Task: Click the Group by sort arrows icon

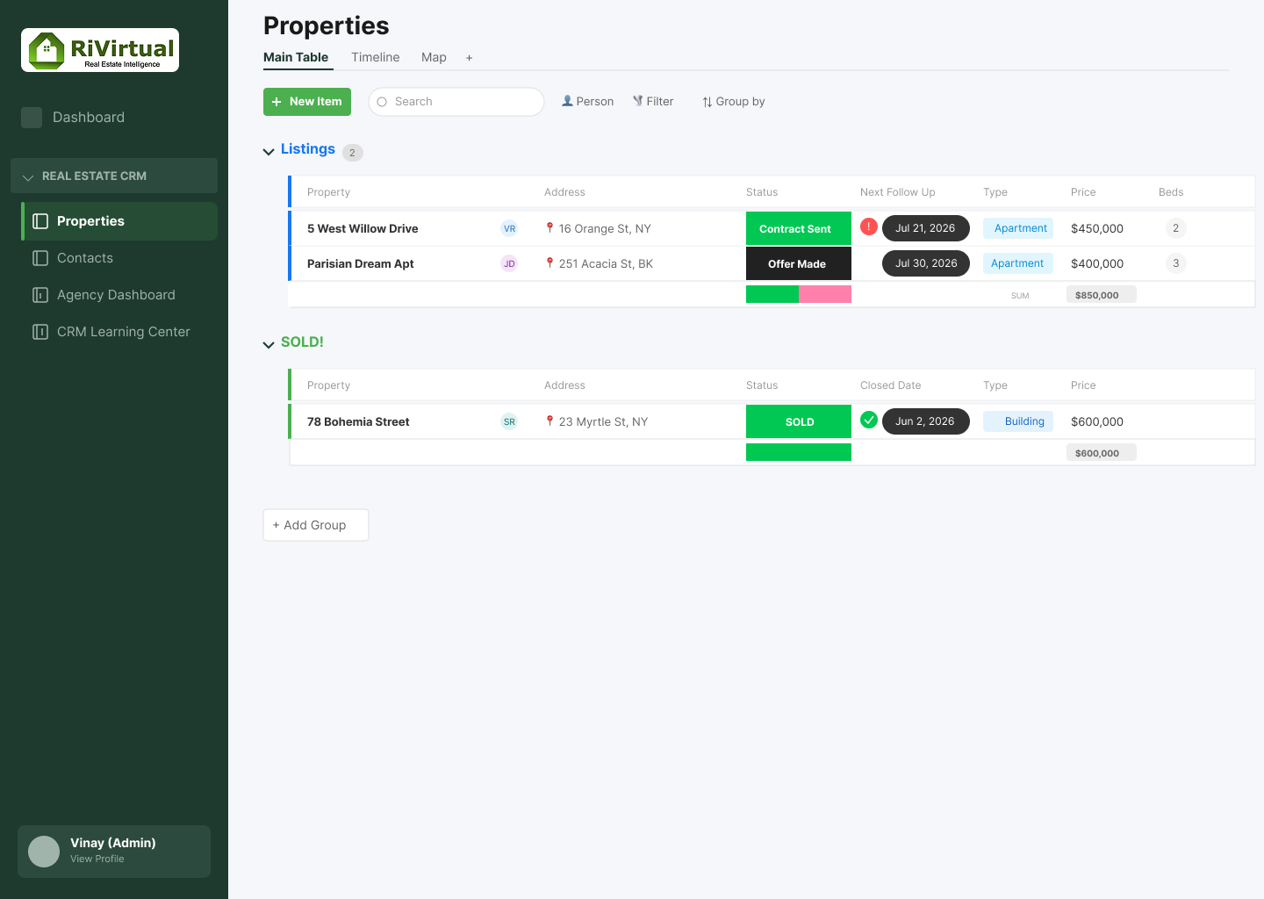Action: tap(707, 102)
